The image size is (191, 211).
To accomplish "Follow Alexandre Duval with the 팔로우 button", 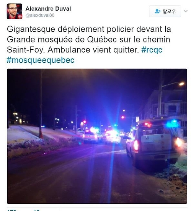I will coord(165,11).
